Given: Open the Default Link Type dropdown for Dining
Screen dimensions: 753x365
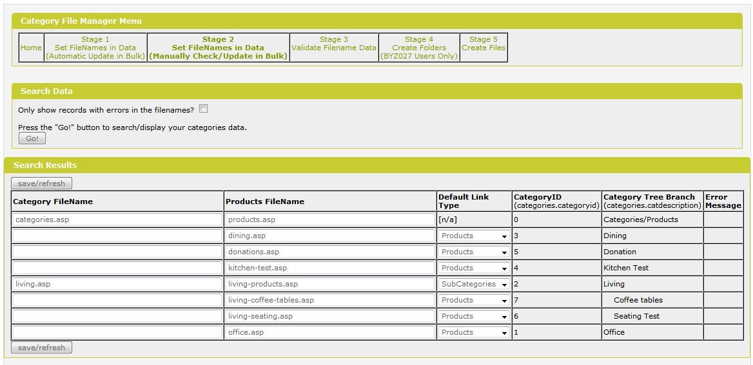Looking at the screenshot, I should pos(473,236).
